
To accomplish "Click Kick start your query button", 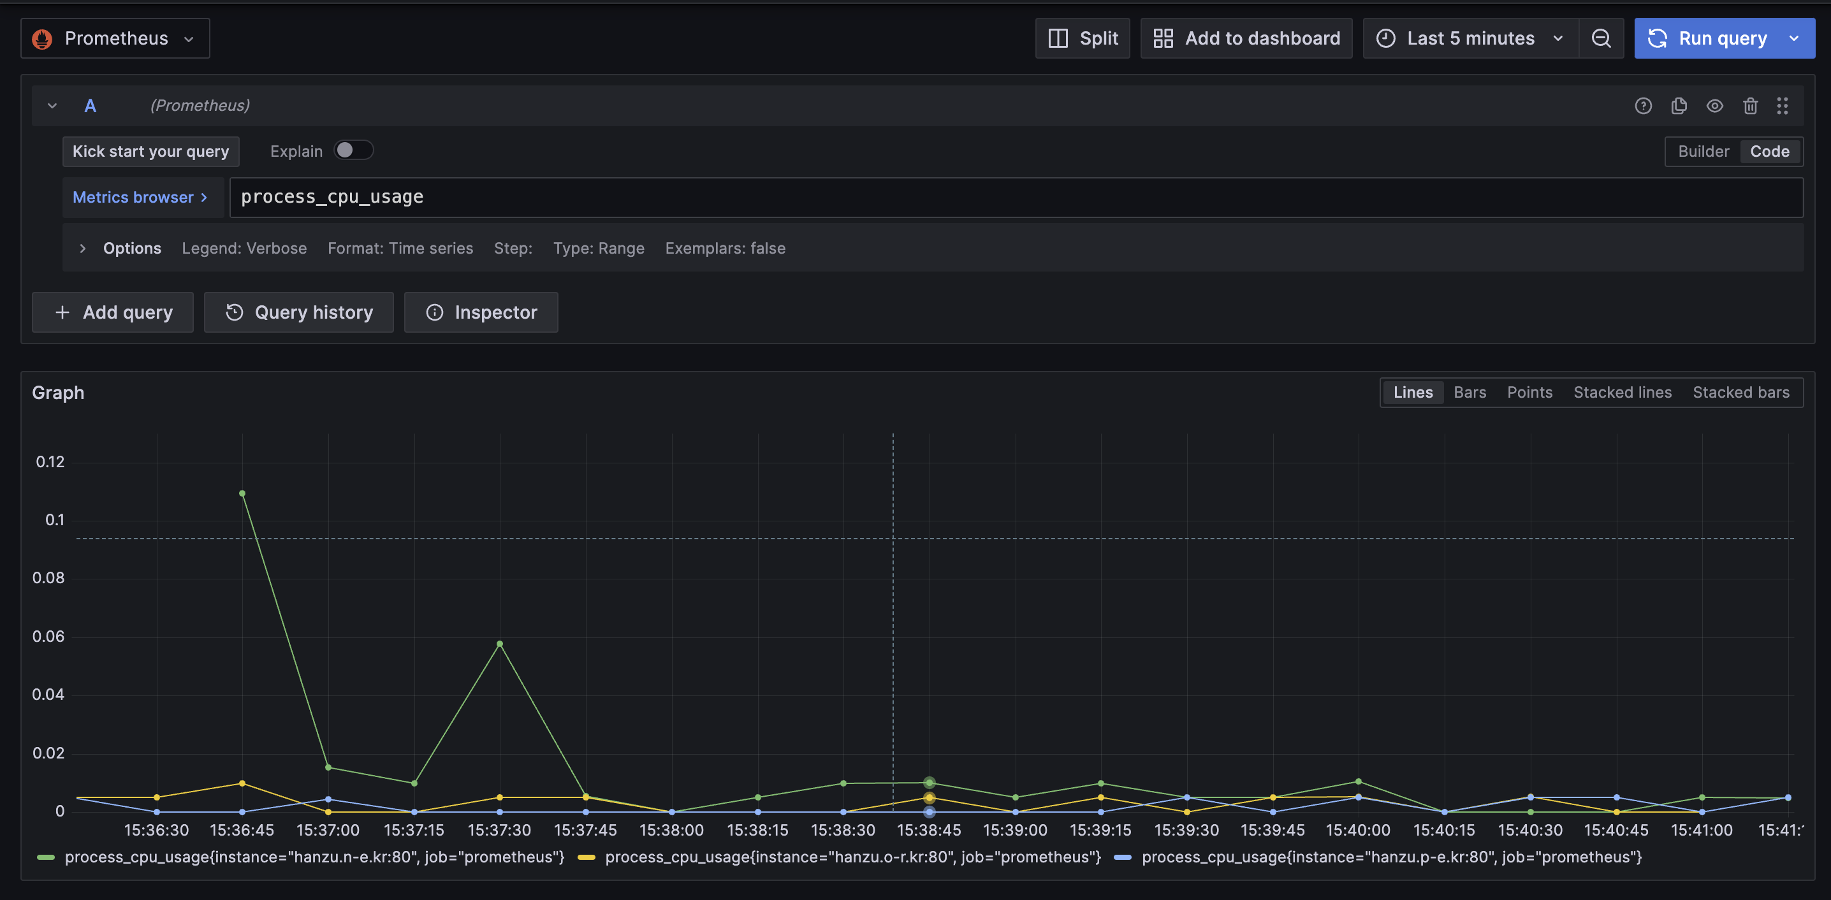I will 150,152.
